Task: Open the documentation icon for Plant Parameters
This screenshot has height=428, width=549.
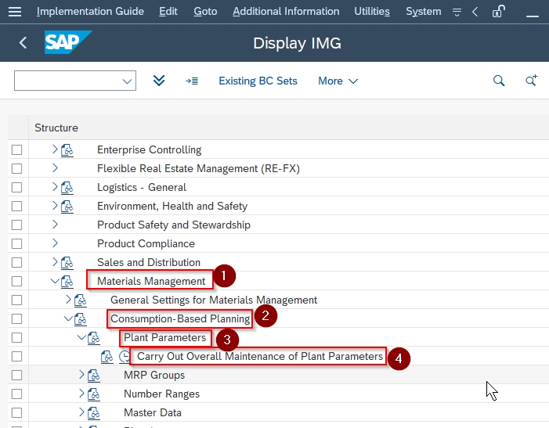Action: tap(93, 338)
